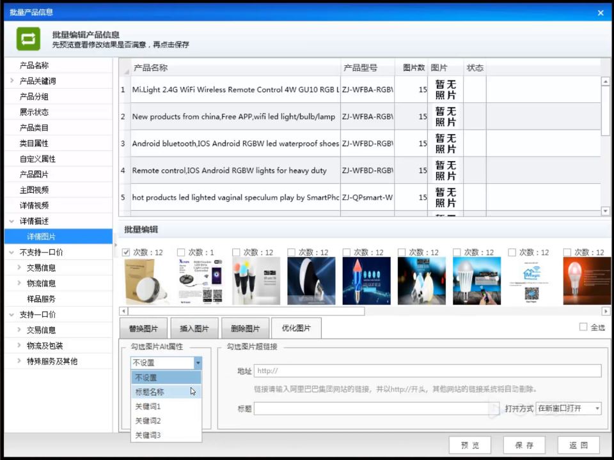Viewport: 614px width, 460px height.
Task: Select the QR code Magic logo thumbnail
Action: pos(531,281)
